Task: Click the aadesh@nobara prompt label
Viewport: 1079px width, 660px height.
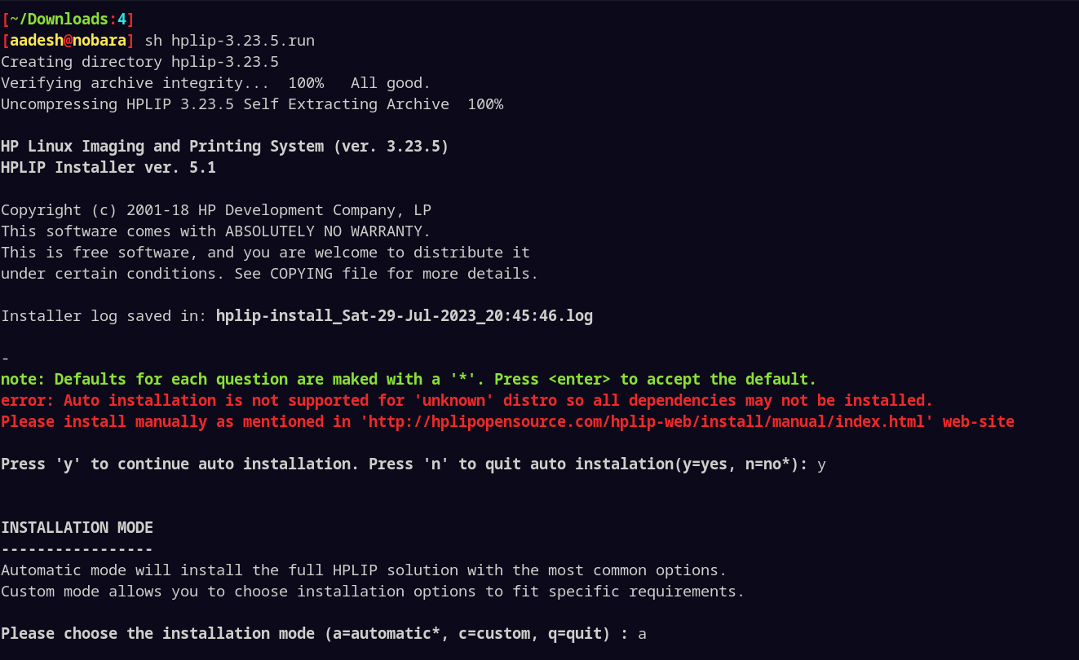Action: 69,40
